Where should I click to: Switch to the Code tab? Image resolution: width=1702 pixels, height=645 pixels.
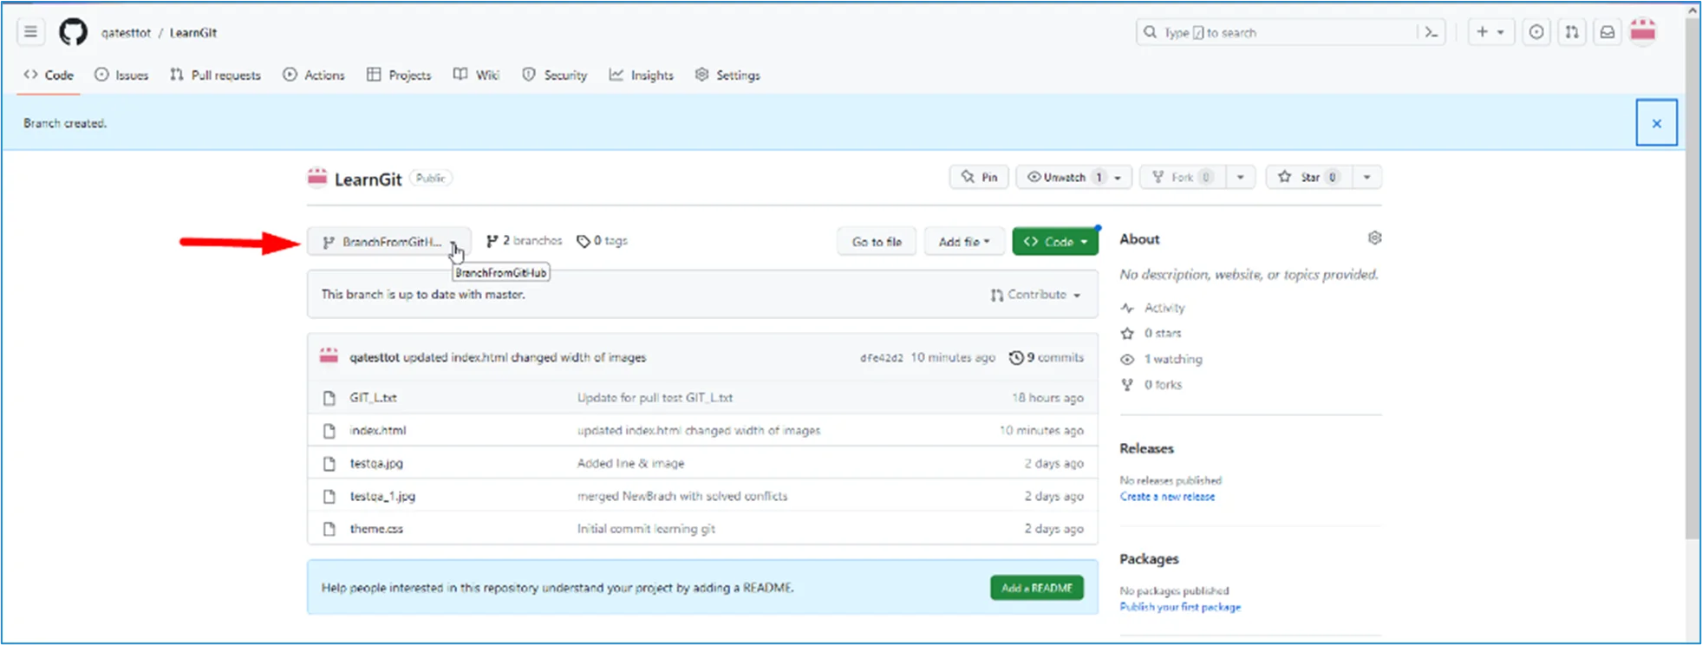click(49, 75)
